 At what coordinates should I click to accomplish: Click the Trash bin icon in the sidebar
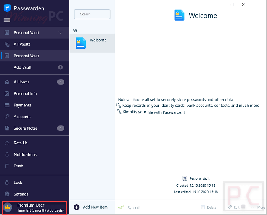[7, 166]
